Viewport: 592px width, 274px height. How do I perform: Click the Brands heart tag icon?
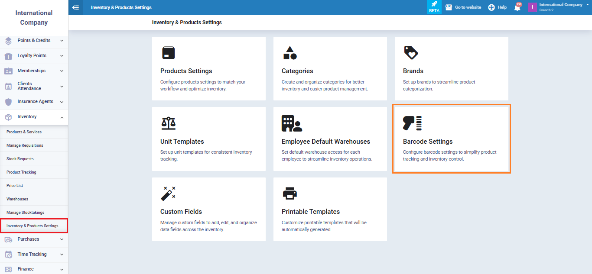pyautogui.click(x=411, y=53)
